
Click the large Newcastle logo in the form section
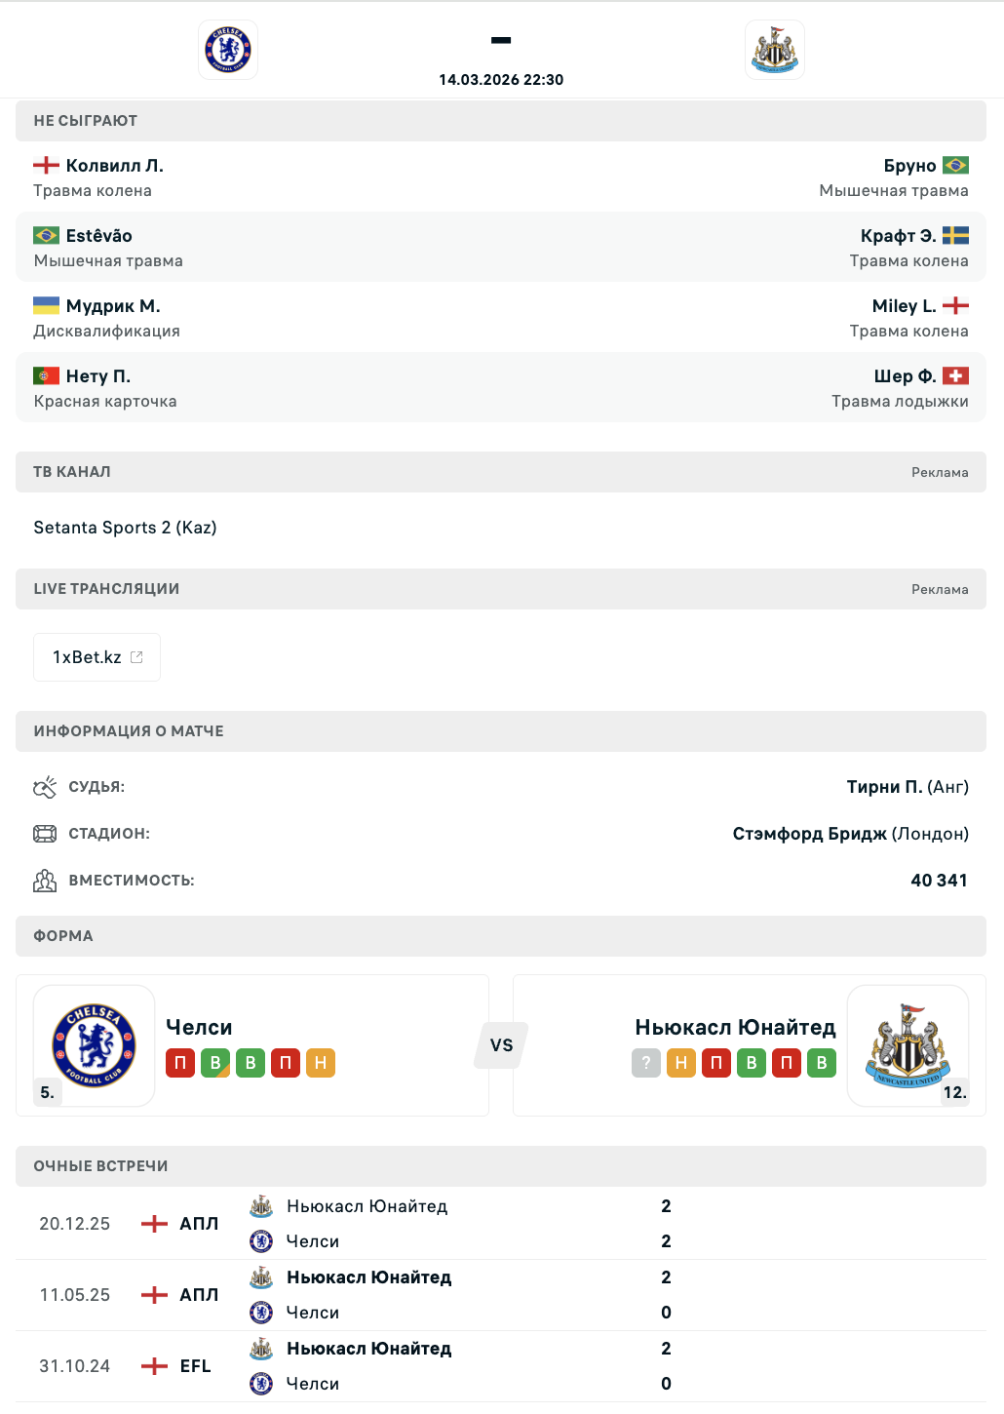point(907,1045)
